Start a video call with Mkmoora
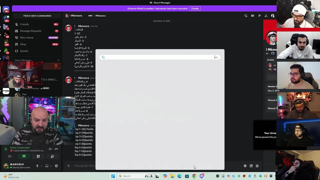Image resolution: width=320 pixels, height=180 pixels. point(253,16)
